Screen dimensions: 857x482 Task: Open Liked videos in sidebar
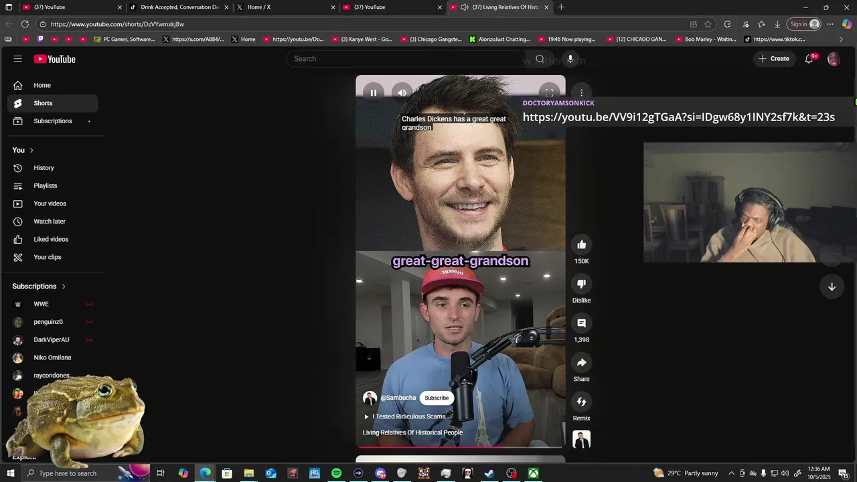52,240
